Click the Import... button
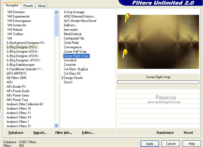The height and width of the screenshot is (147, 203). (40, 132)
